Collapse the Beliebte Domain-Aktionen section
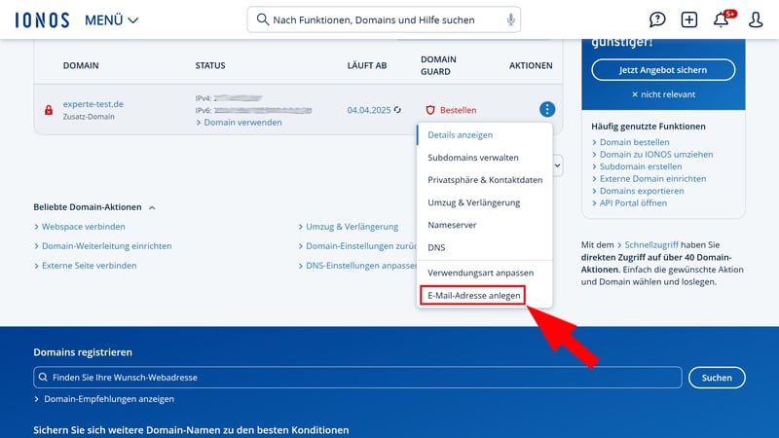The height and width of the screenshot is (438, 779). (152, 207)
